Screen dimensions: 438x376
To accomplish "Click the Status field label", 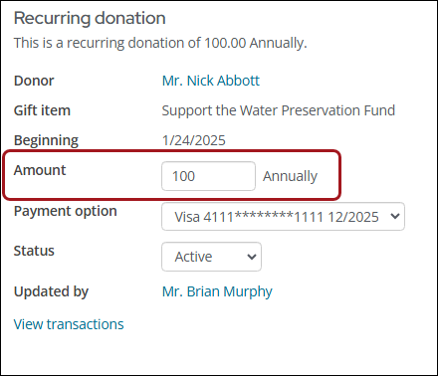I will pyautogui.click(x=34, y=251).
